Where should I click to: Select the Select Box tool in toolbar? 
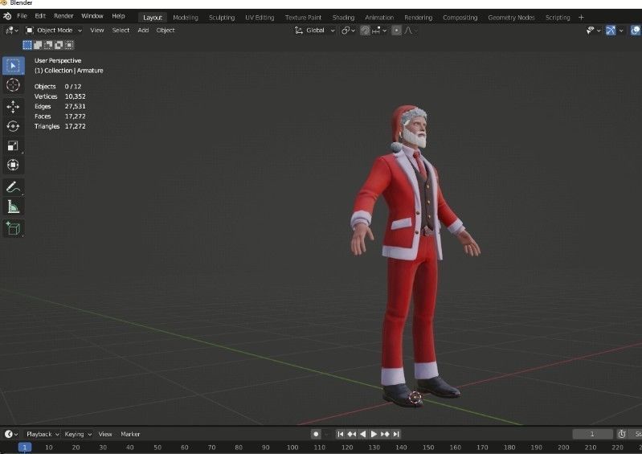coord(13,66)
